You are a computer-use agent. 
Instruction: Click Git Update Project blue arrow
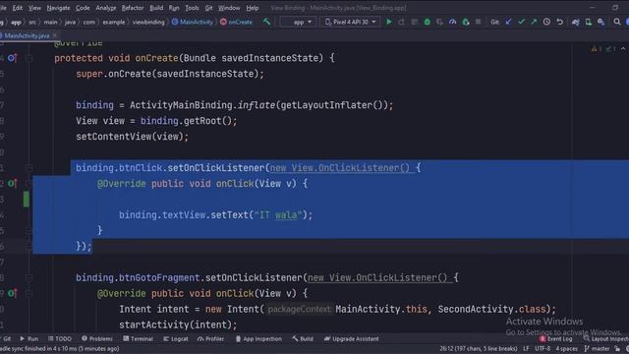point(508,22)
